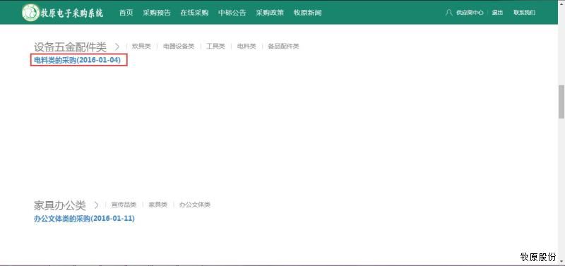
Task: Open 供应商中心 link
Action: point(470,13)
